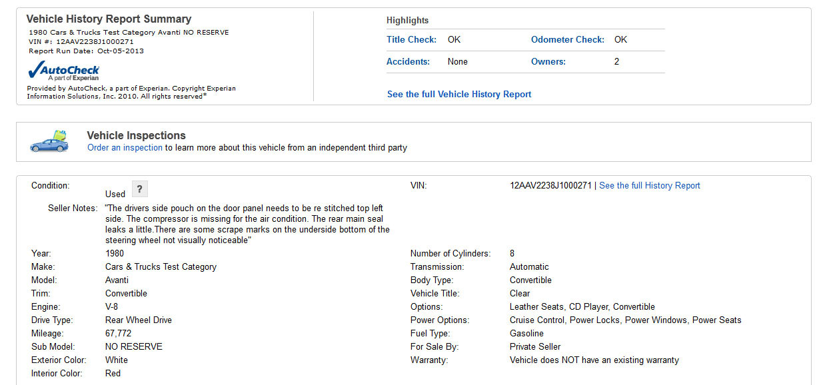Click the Seller Notes quoted text
This screenshot has height=385, width=817.
click(x=247, y=224)
